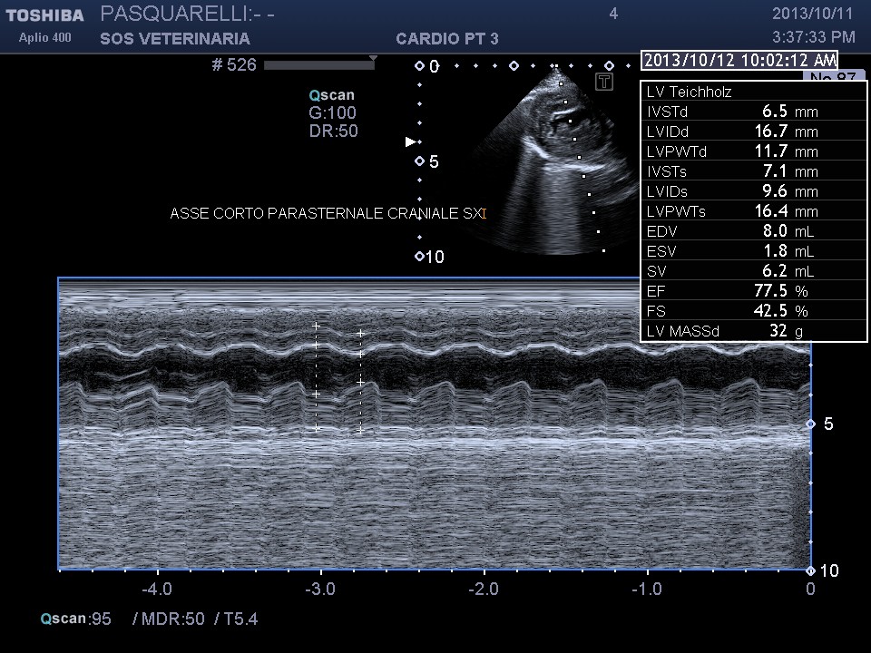Screen dimensions: 871x653
Task: Select the LVIDd 16.7 mm measurement row
Action: [753, 132]
